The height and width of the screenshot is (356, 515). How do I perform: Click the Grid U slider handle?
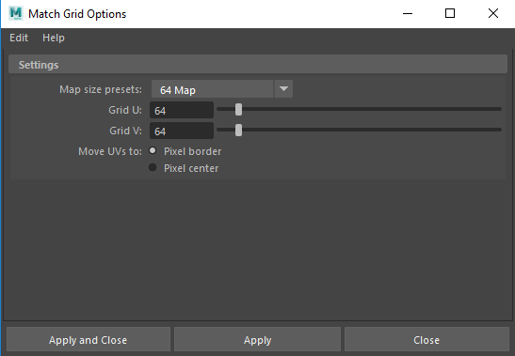239,110
